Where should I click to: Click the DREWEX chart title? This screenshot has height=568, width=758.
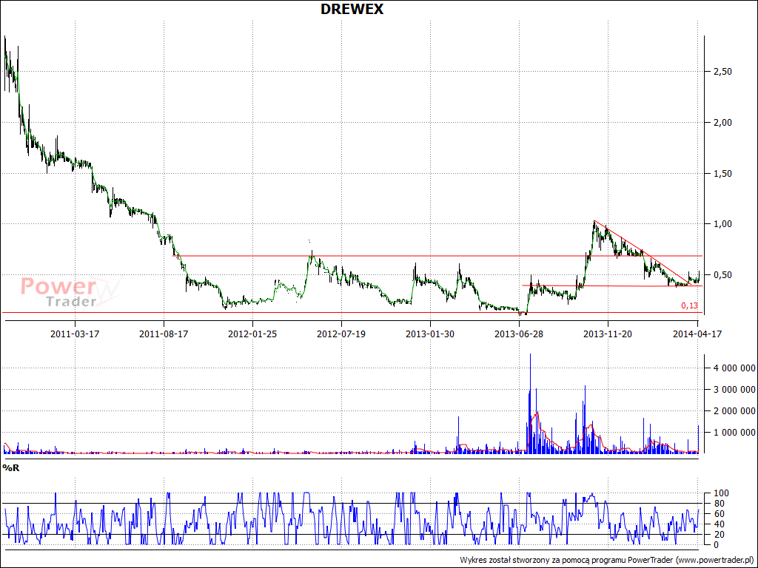[x=352, y=9]
